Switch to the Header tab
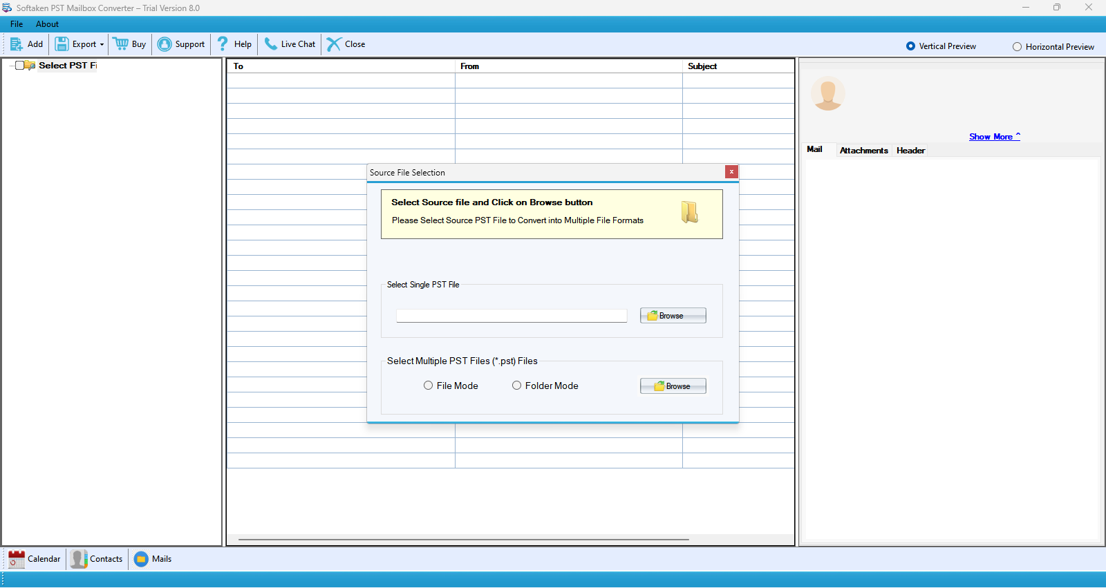 click(x=910, y=151)
